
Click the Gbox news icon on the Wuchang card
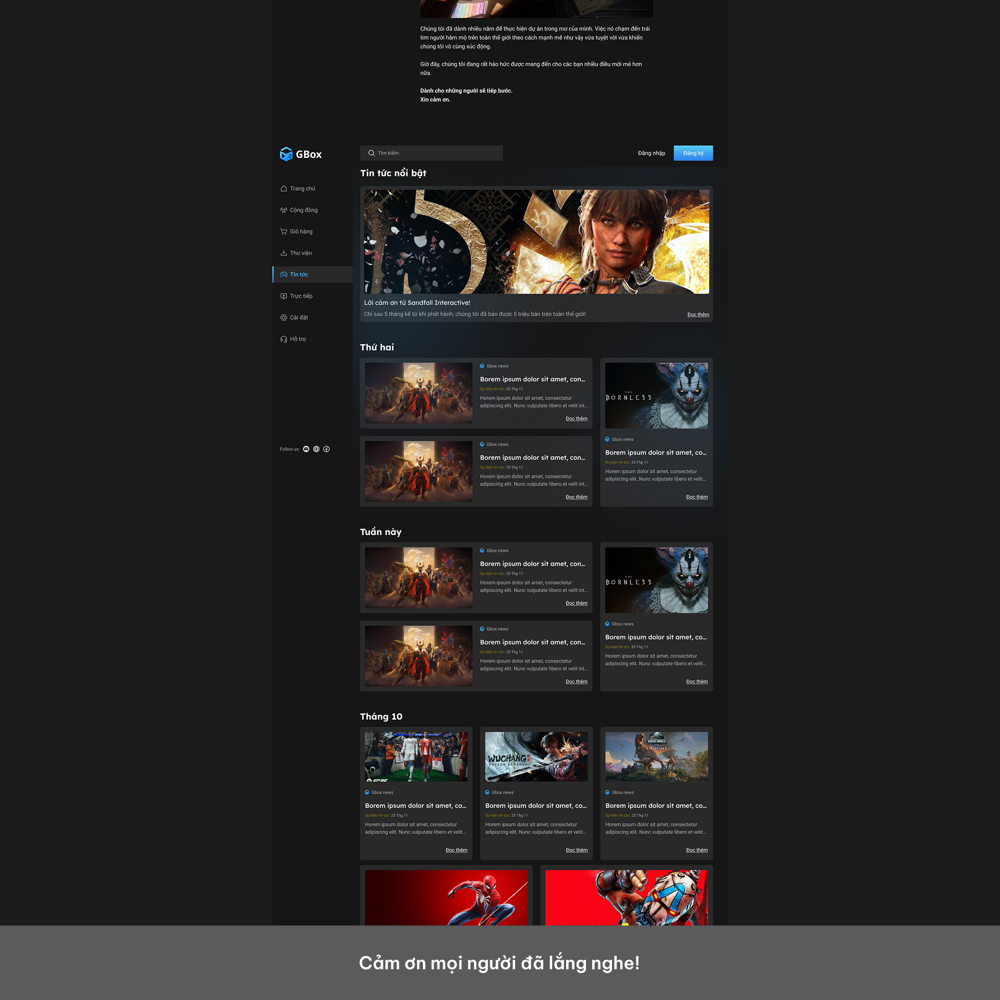[488, 792]
